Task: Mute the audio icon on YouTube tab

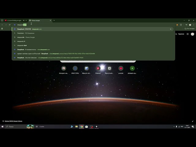Action: click(24, 21)
